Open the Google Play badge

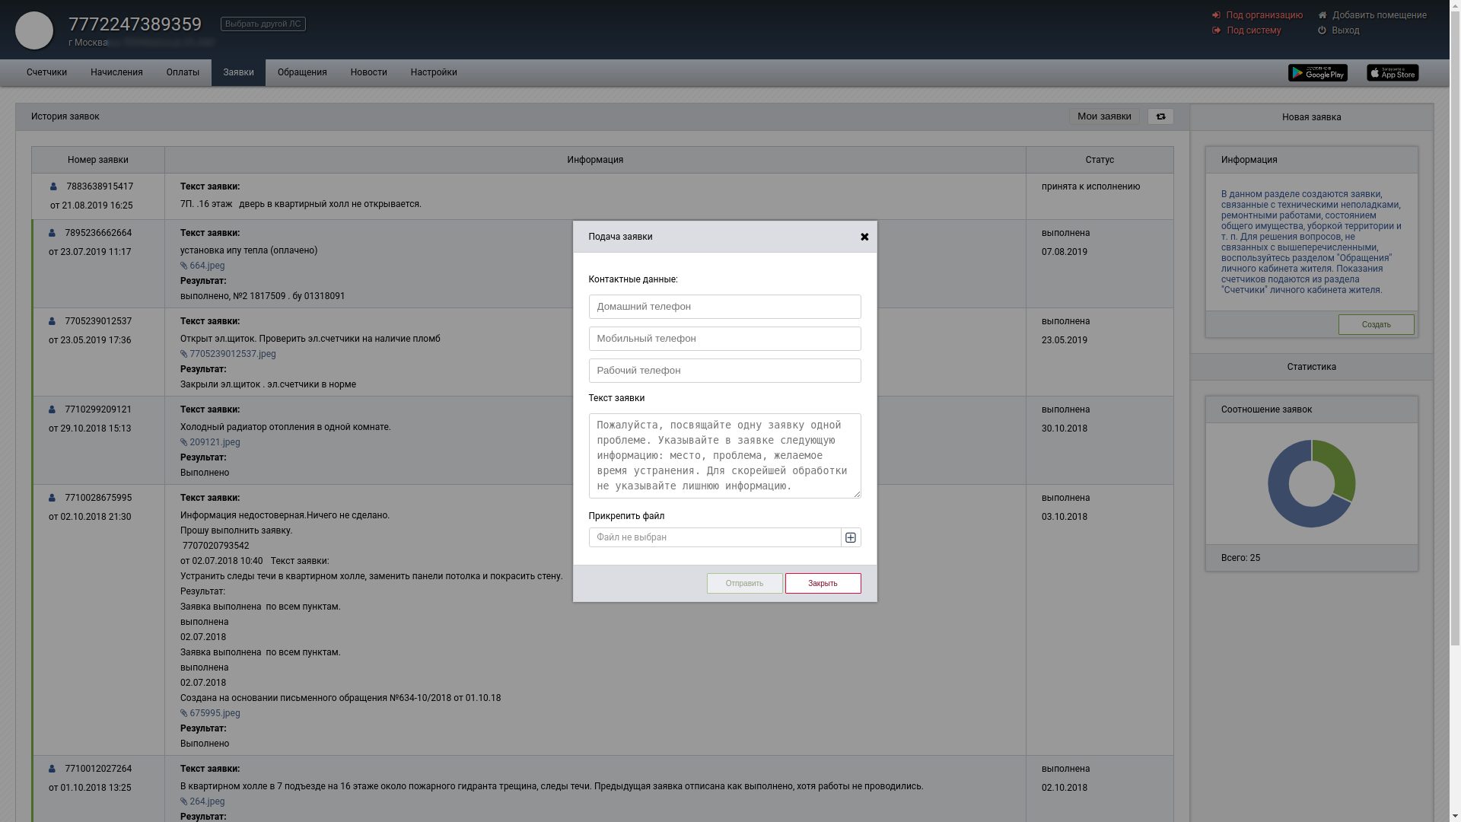tap(1317, 73)
